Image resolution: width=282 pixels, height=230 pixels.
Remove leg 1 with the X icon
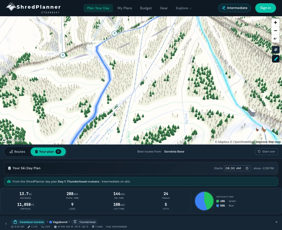pyautogui.click(x=276, y=222)
